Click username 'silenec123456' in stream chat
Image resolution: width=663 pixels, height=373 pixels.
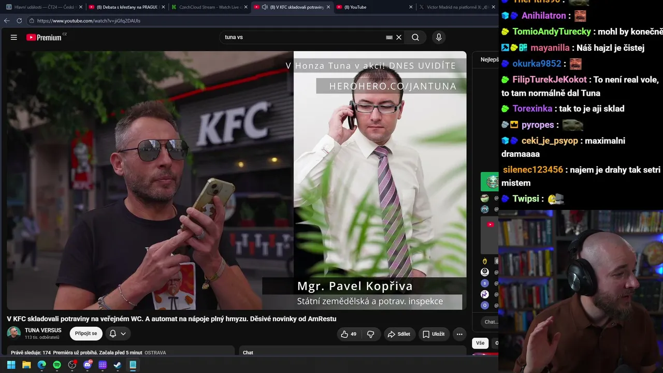pos(533,170)
